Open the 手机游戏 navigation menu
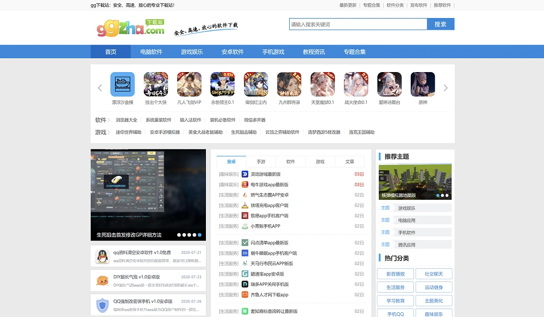 pos(273,51)
